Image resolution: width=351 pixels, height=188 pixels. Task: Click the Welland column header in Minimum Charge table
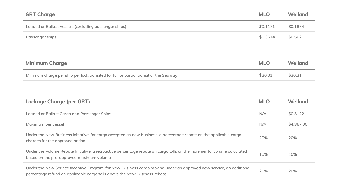(x=298, y=63)
